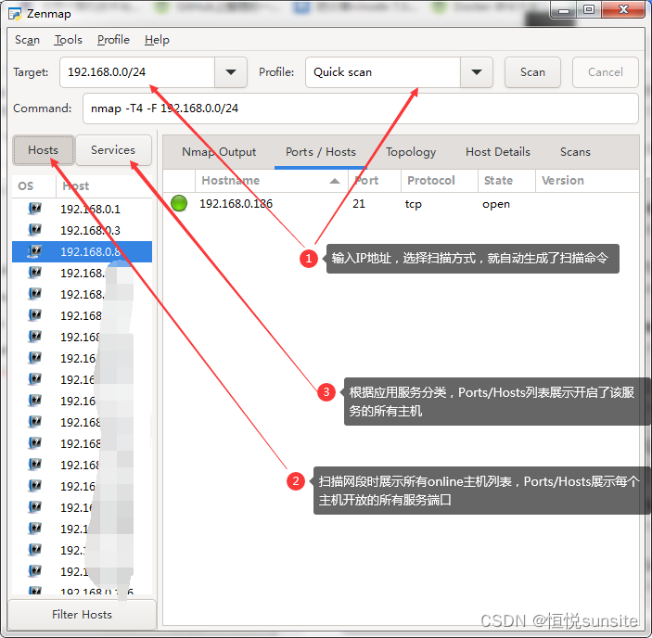Sort by the State column header
Viewport: 652px width, 638px height.
pyautogui.click(x=506, y=181)
